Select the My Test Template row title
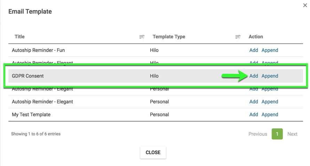 [31, 114]
